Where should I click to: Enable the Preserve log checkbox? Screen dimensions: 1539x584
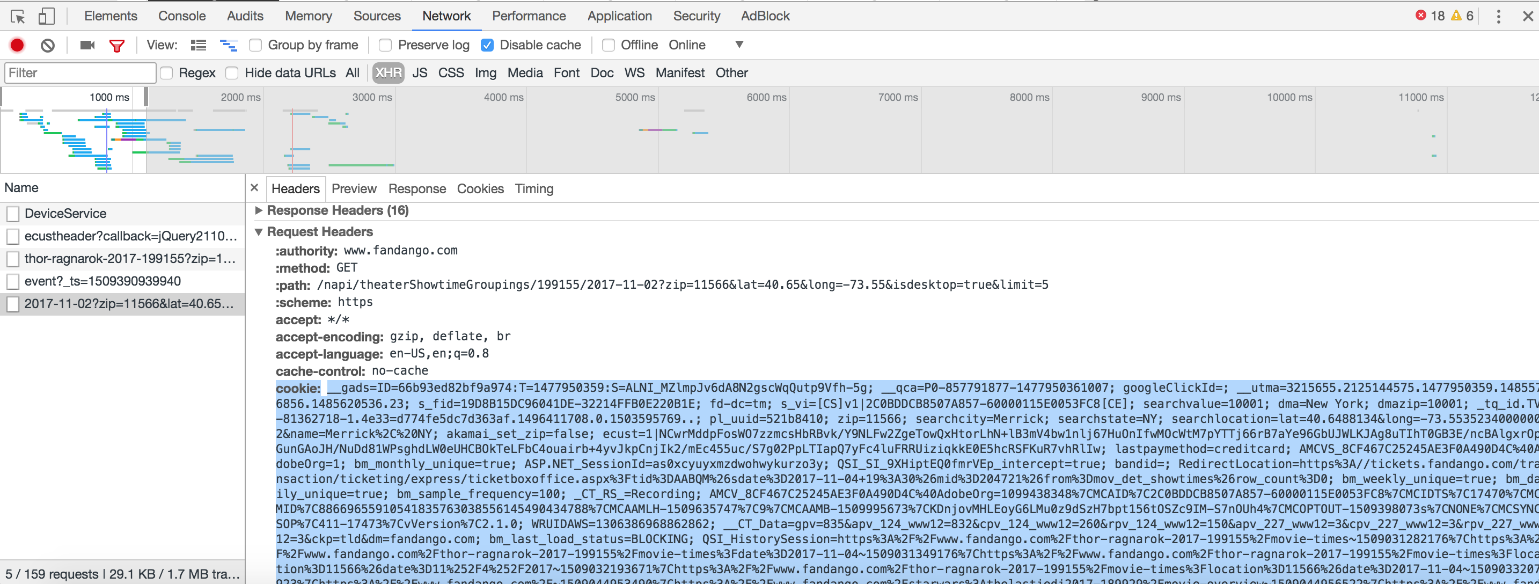[x=385, y=45]
